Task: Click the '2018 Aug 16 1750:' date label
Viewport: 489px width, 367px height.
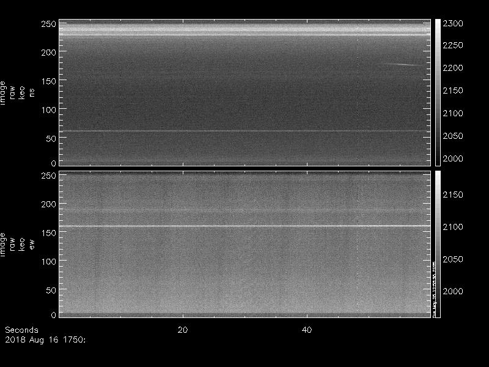Action: (45, 339)
